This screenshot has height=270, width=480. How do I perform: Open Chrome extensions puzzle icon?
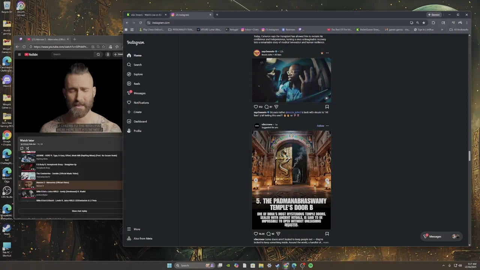tap(433, 22)
